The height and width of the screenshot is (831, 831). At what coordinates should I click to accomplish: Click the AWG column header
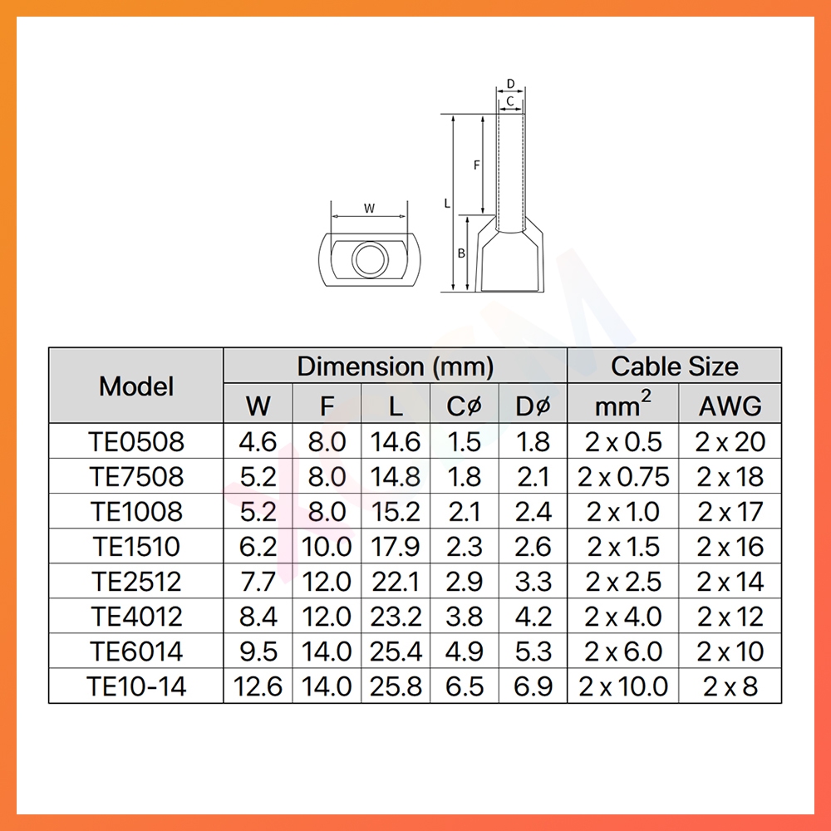pos(730,406)
